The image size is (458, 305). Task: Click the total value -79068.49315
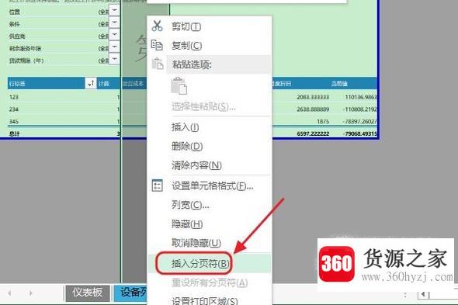pos(360,133)
